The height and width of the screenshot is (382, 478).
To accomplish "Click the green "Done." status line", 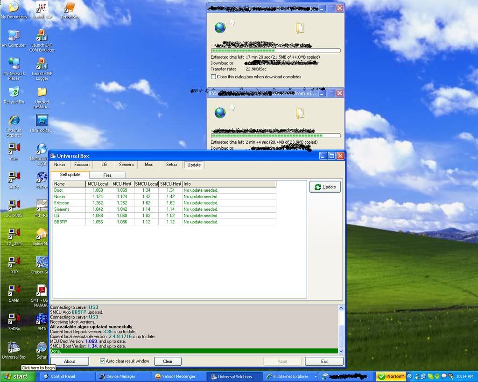I will 194,351.
